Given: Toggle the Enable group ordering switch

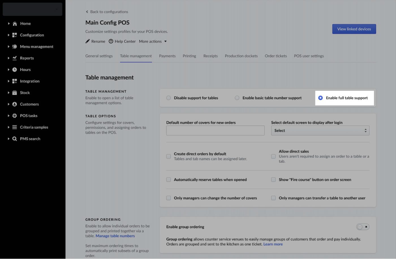Looking at the screenshot, I should [363, 227].
